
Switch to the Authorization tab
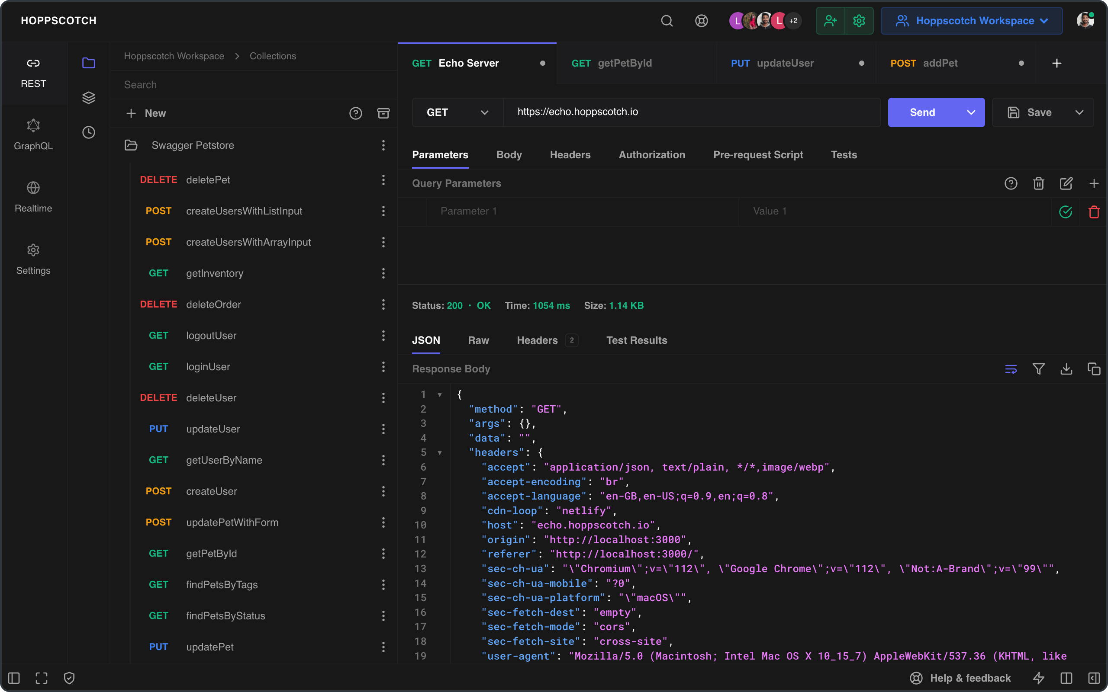[651, 155]
